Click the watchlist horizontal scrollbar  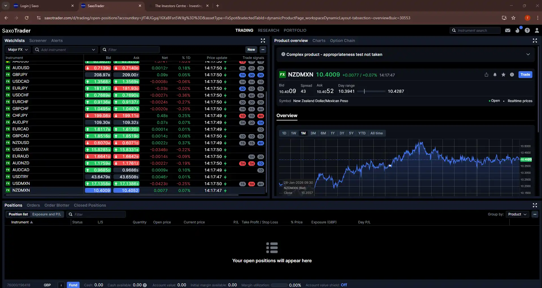tap(122, 195)
